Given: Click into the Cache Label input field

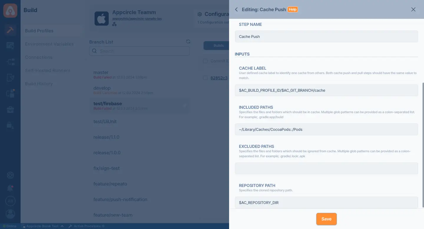Looking at the screenshot, I should point(326,90).
